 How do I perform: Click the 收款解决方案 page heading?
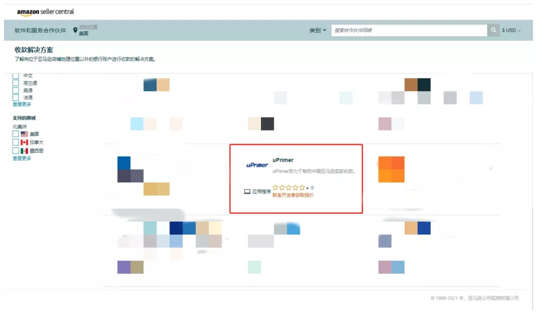coord(34,50)
